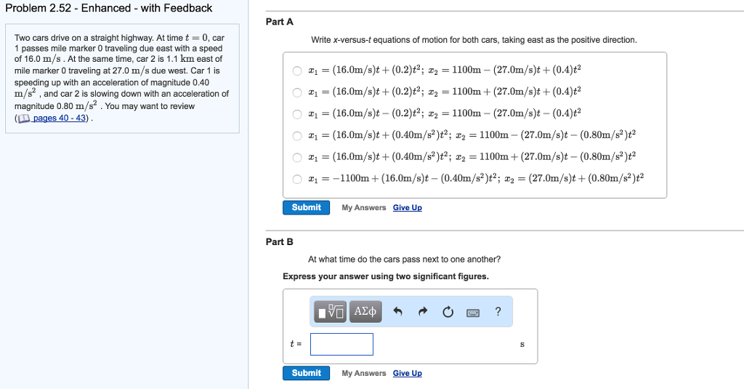The image size is (744, 389).
Task: Select third option: 16t − 0.2t² equation
Action: click(x=297, y=114)
